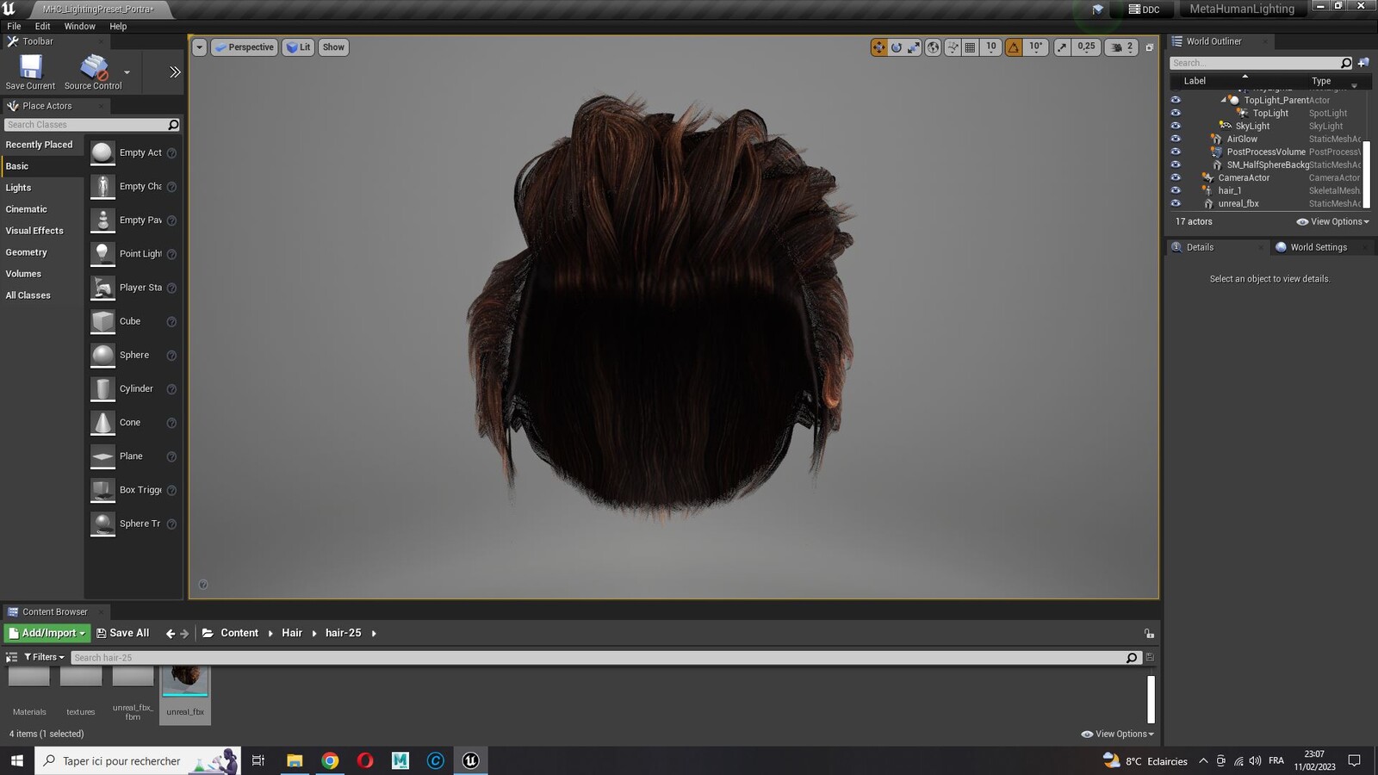This screenshot has height=775, width=1378.
Task: Toggle grid snapping in viewport
Action: click(971, 47)
